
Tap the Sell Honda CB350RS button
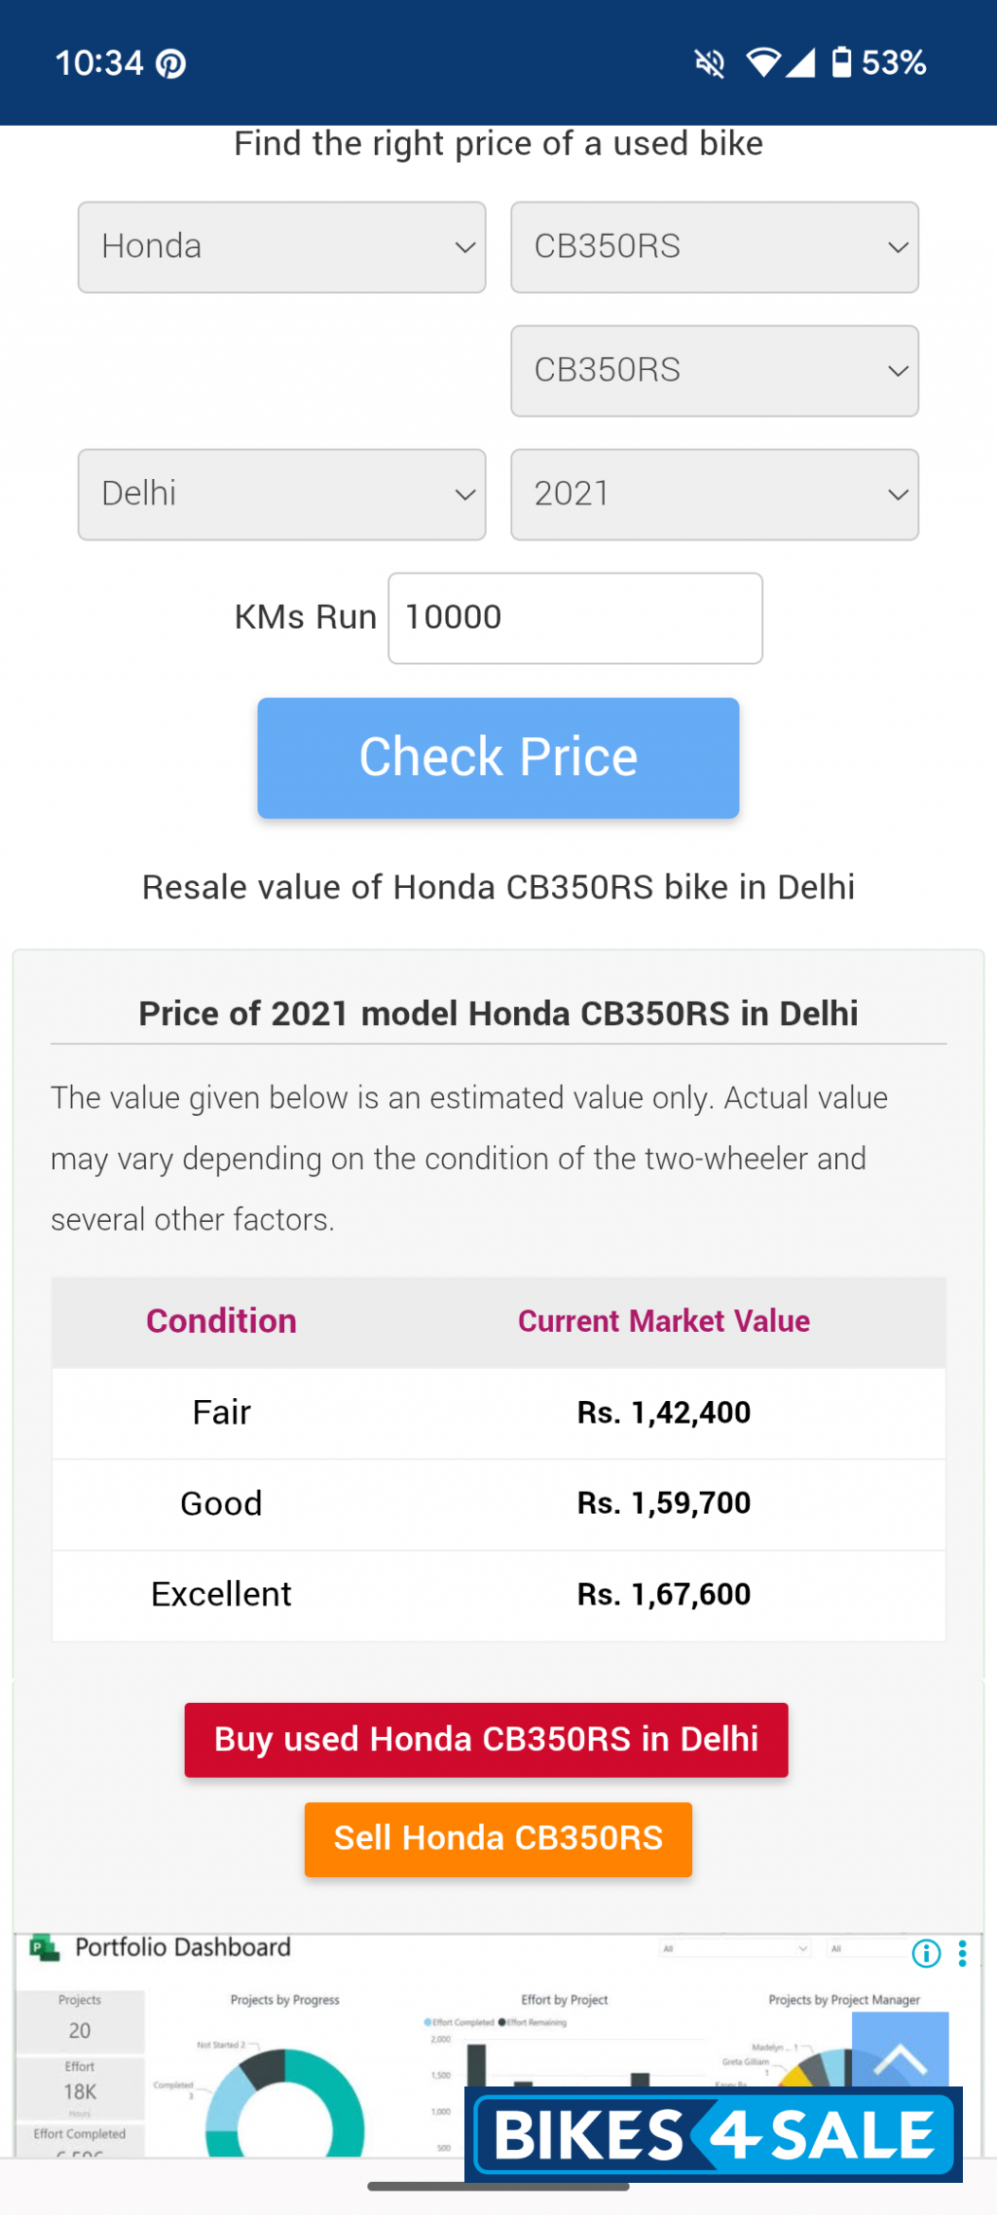[498, 1839]
